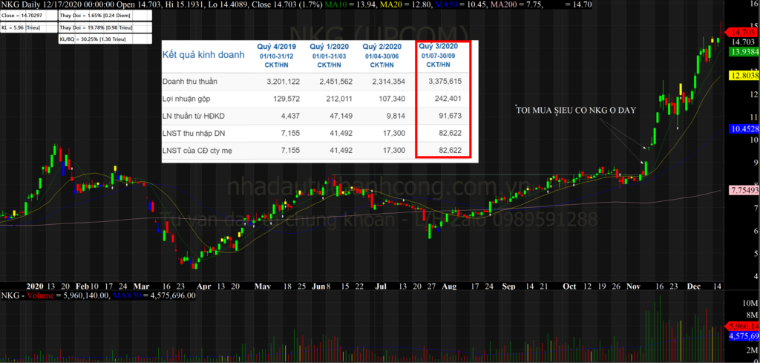Select the yellow 12.8038 price tag

(743, 76)
